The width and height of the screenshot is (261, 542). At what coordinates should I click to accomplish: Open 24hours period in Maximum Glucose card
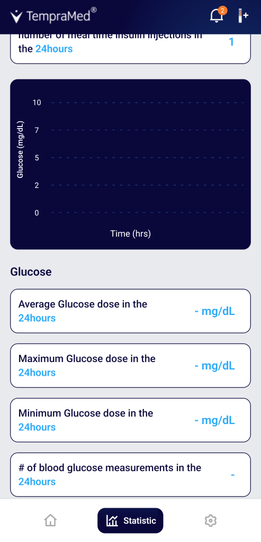coord(37,373)
